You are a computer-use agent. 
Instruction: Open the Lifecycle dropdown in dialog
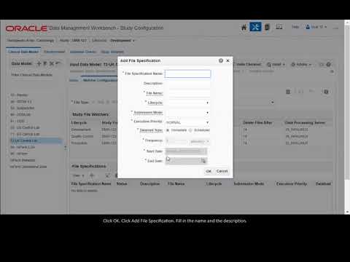[x=187, y=103]
